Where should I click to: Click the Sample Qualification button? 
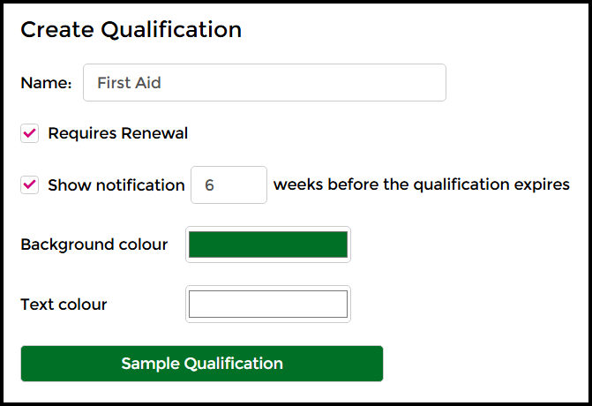[x=202, y=364]
